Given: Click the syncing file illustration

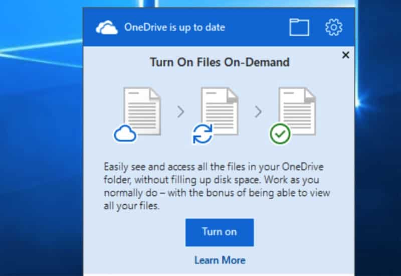Looking at the screenshot, I should click(216, 115).
